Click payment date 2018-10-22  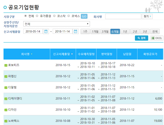127,65
